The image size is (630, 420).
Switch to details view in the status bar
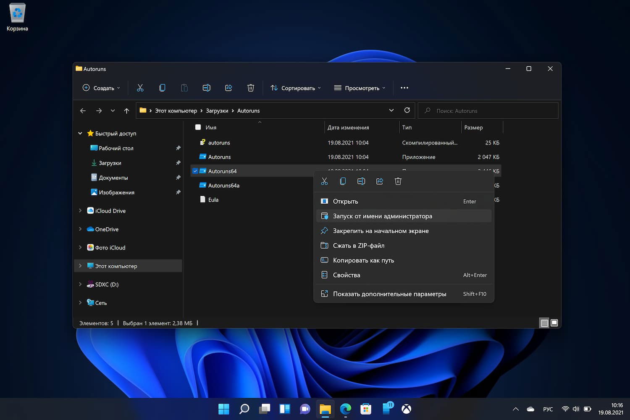coord(544,323)
